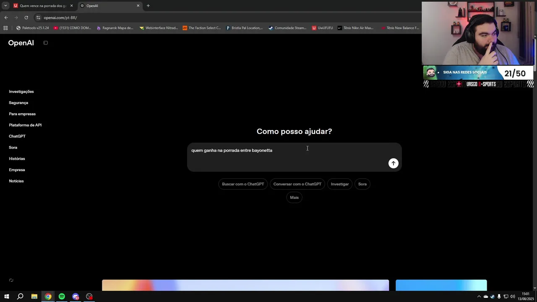
Task: Open Investigações in the sidebar
Action: pyautogui.click(x=21, y=91)
